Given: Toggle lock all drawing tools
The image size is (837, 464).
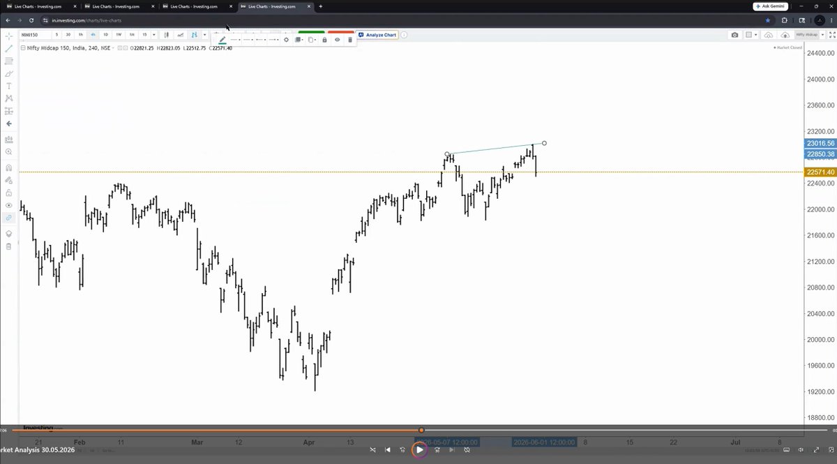Looking at the screenshot, I should point(8,193).
